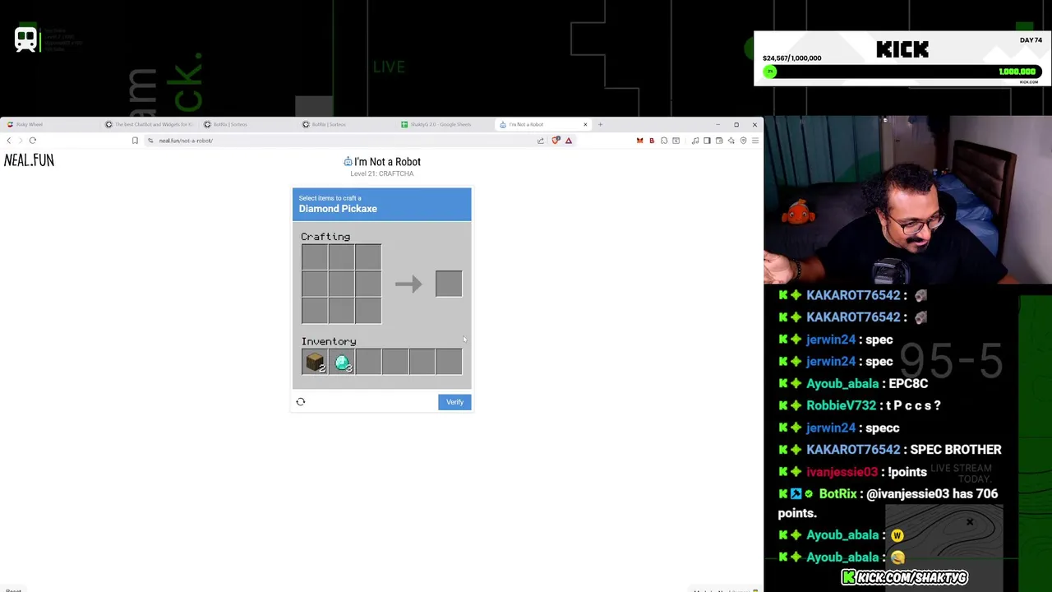Close the I'm Not a Robot tab
Viewport: 1052px width, 592px height.
pyautogui.click(x=585, y=125)
